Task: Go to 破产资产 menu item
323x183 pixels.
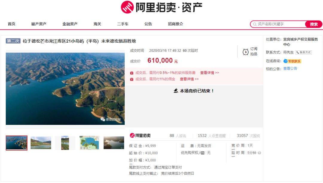Action: pyautogui.click(x=39, y=24)
